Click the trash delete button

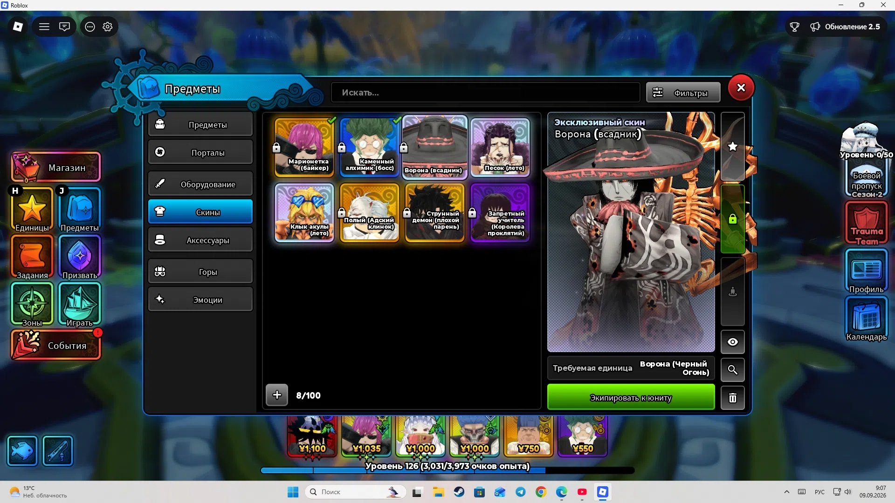click(733, 398)
